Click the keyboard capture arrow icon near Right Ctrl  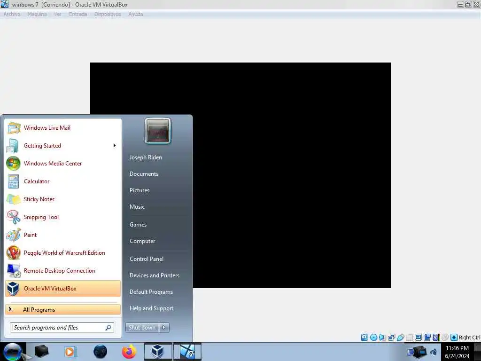[x=454, y=337]
